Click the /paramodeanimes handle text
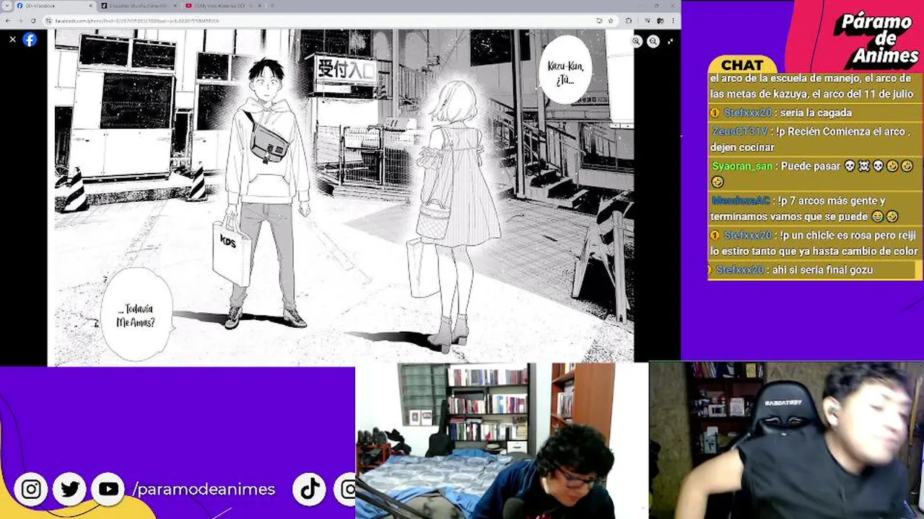The width and height of the screenshot is (924, 519). click(204, 489)
